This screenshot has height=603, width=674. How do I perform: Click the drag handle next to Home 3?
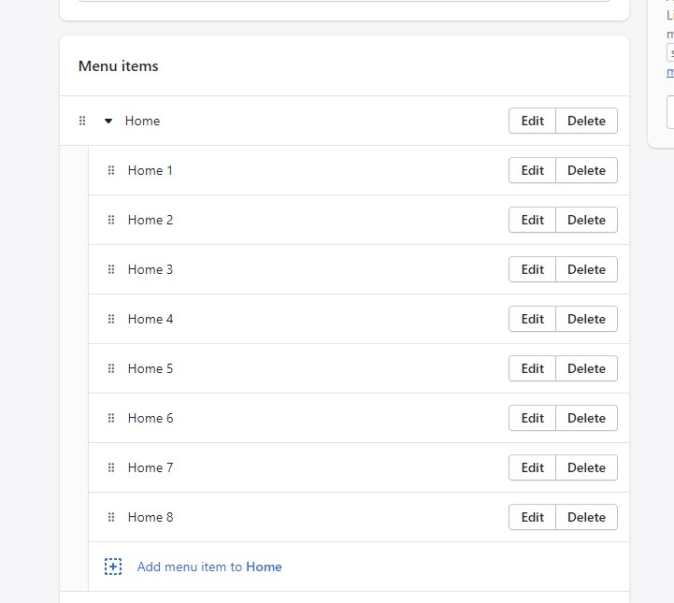(x=111, y=269)
